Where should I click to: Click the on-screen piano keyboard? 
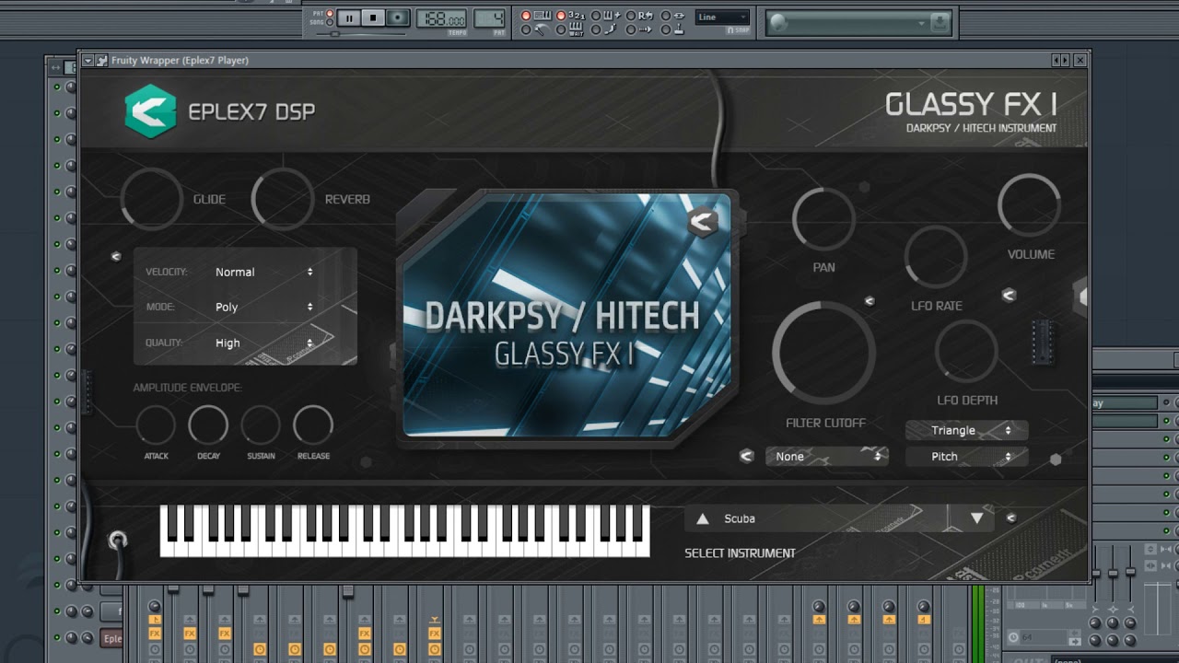pyautogui.click(x=404, y=530)
